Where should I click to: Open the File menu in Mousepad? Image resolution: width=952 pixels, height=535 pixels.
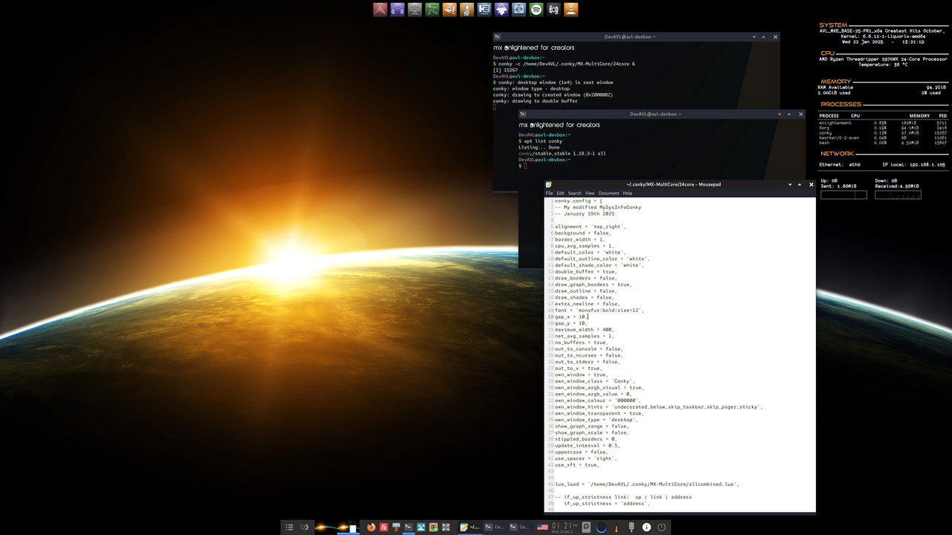point(550,193)
